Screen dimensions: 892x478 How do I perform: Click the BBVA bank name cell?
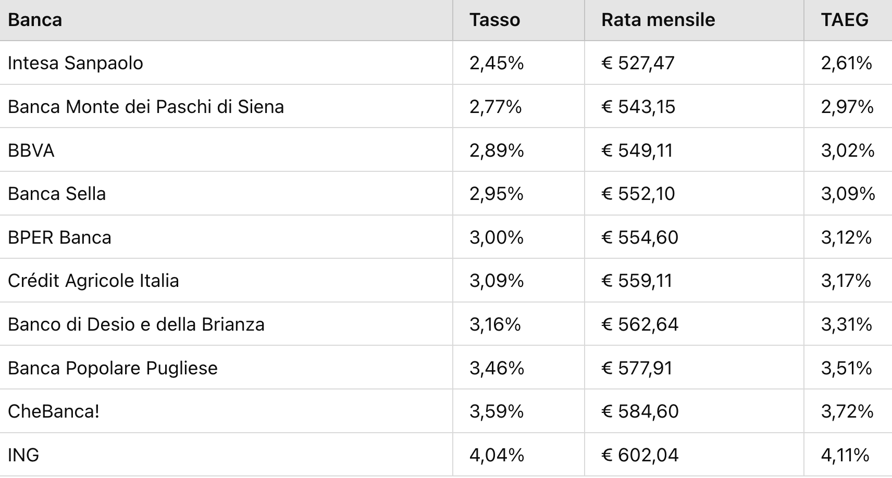pyautogui.click(x=31, y=150)
